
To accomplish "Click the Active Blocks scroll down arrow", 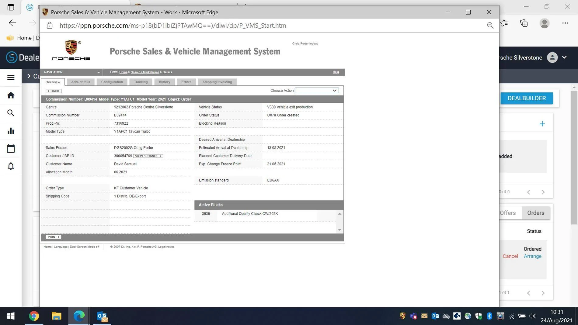I will tap(339, 230).
